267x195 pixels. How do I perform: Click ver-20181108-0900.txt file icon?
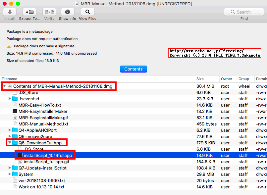pyautogui.click(x=15, y=180)
